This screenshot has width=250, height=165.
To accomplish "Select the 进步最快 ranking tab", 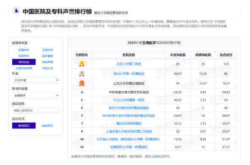I will [47, 56].
